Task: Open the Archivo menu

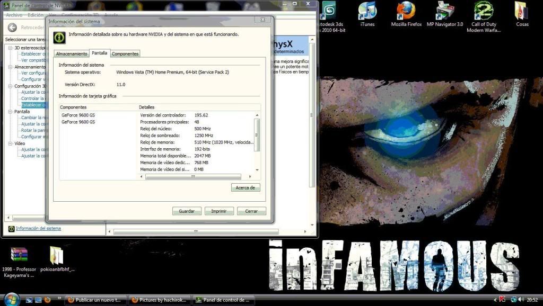Action: [x=14, y=15]
